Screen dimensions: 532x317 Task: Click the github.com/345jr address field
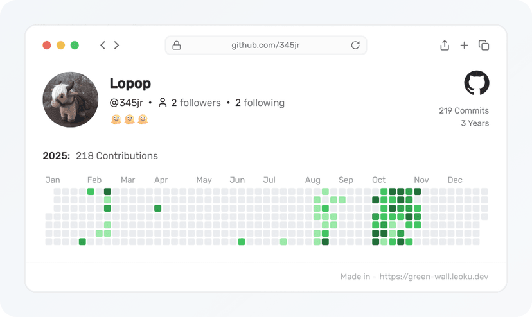[265, 46]
